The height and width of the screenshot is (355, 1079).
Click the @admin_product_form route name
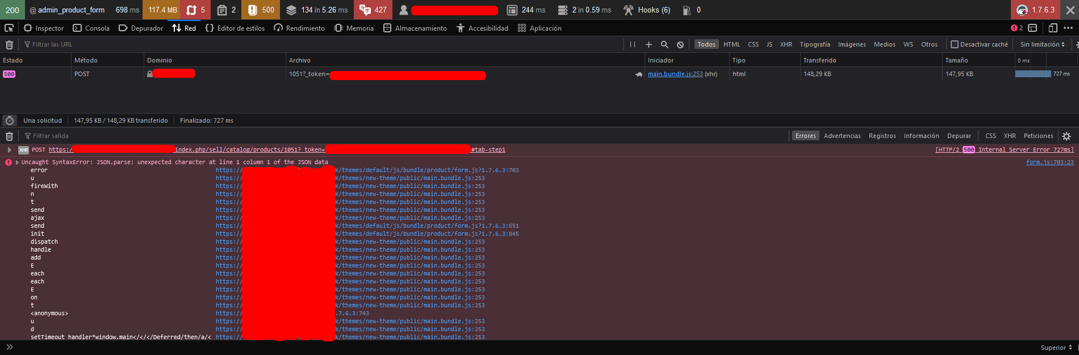point(67,10)
